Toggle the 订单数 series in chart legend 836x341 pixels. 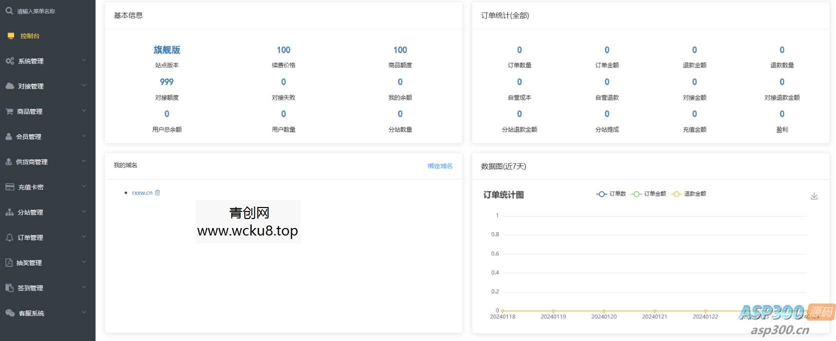pyautogui.click(x=611, y=194)
